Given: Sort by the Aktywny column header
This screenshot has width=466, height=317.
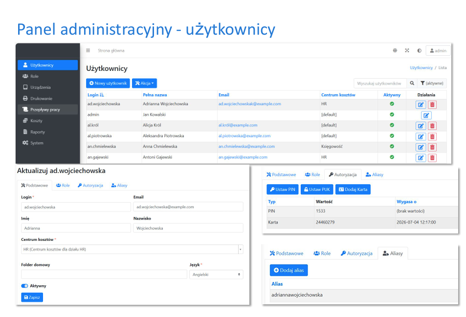Looking at the screenshot, I should click(392, 95).
